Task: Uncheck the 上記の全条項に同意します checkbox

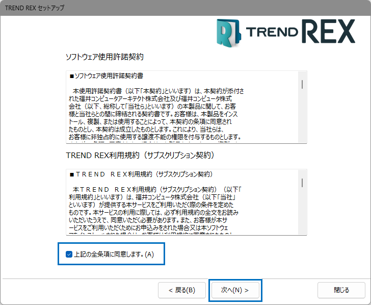Action: tap(69, 255)
